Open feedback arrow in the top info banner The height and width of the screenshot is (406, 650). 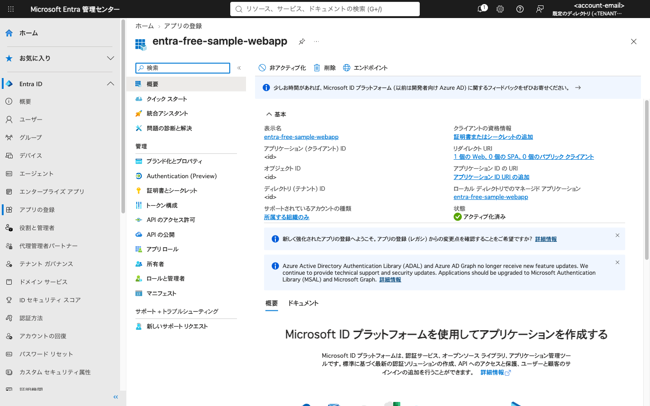click(578, 88)
